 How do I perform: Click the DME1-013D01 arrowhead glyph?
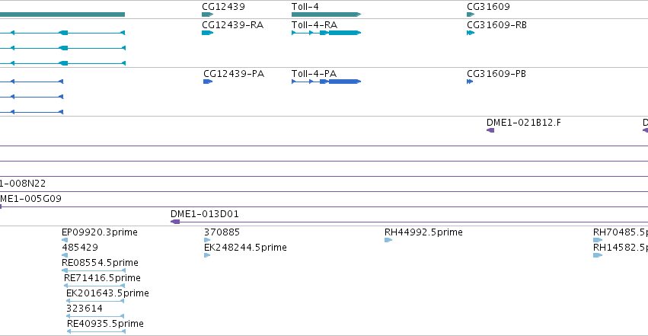175,222
